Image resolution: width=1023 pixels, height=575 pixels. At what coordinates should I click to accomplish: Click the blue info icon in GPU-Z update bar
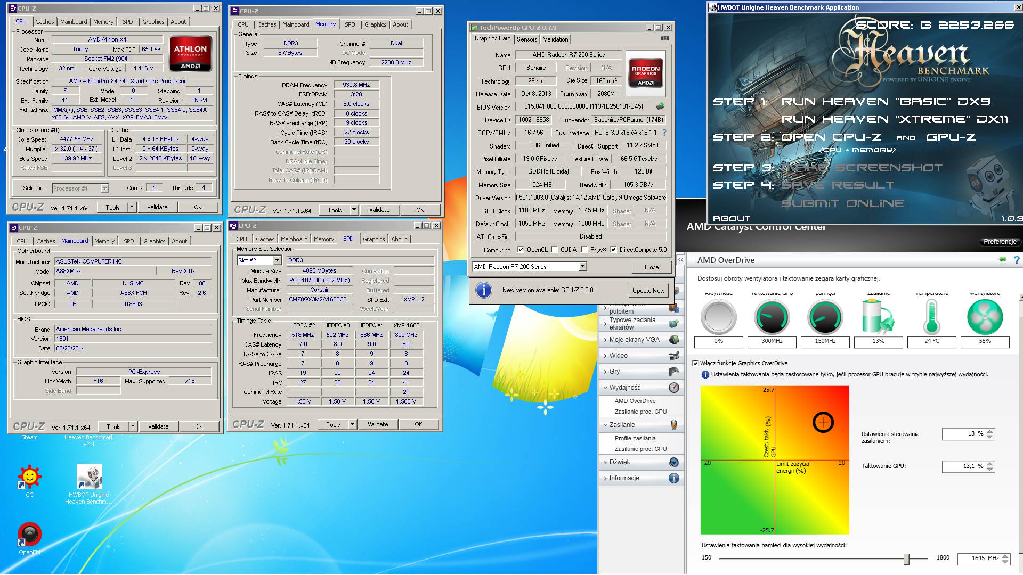(x=483, y=290)
